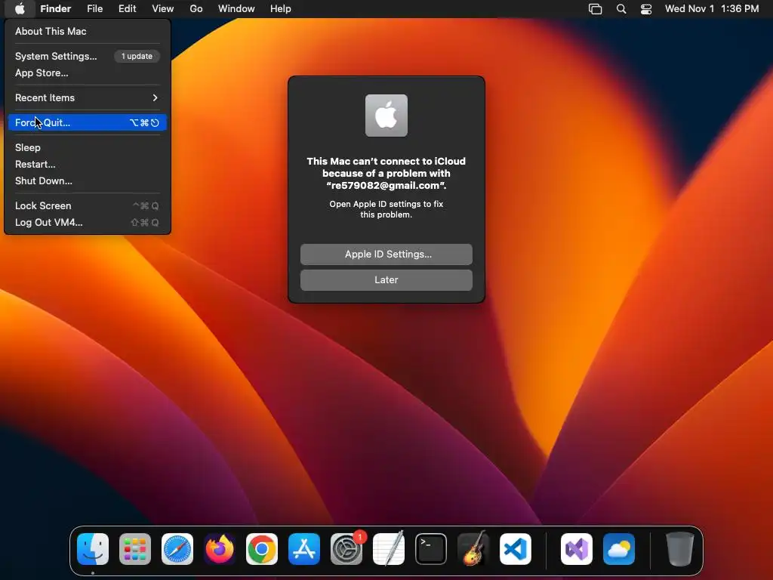The height and width of the screenshot is (580, 773).
Task: Open the Weather app in Dock
Action: [619, 549]
